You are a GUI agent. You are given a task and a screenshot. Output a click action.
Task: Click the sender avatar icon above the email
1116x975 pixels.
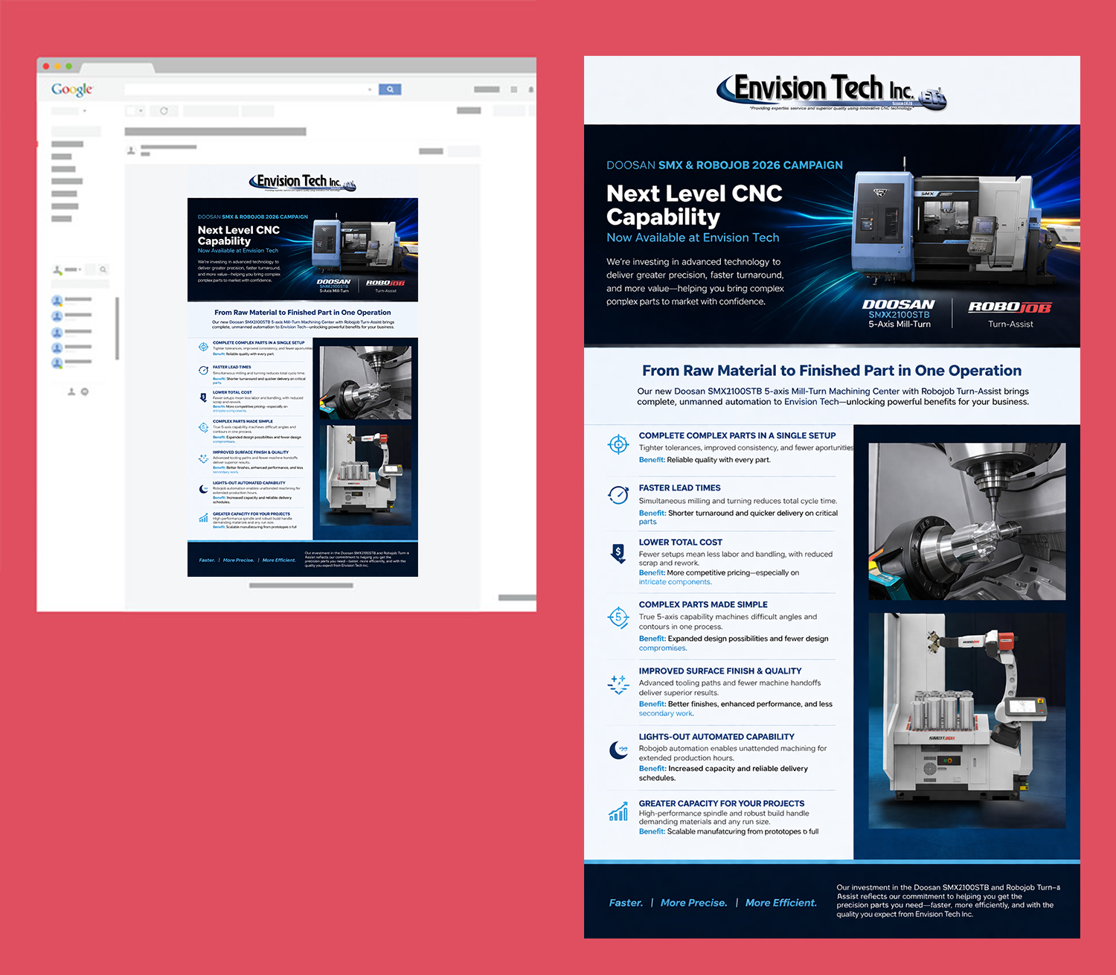pos(132,150)
